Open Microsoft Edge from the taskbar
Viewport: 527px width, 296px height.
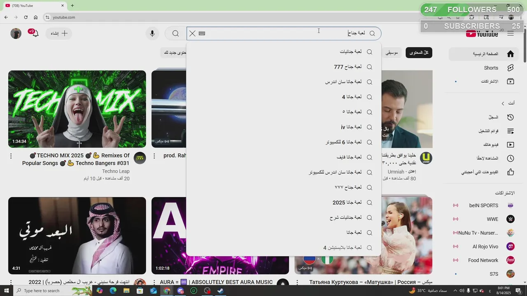tap(113, 291)
